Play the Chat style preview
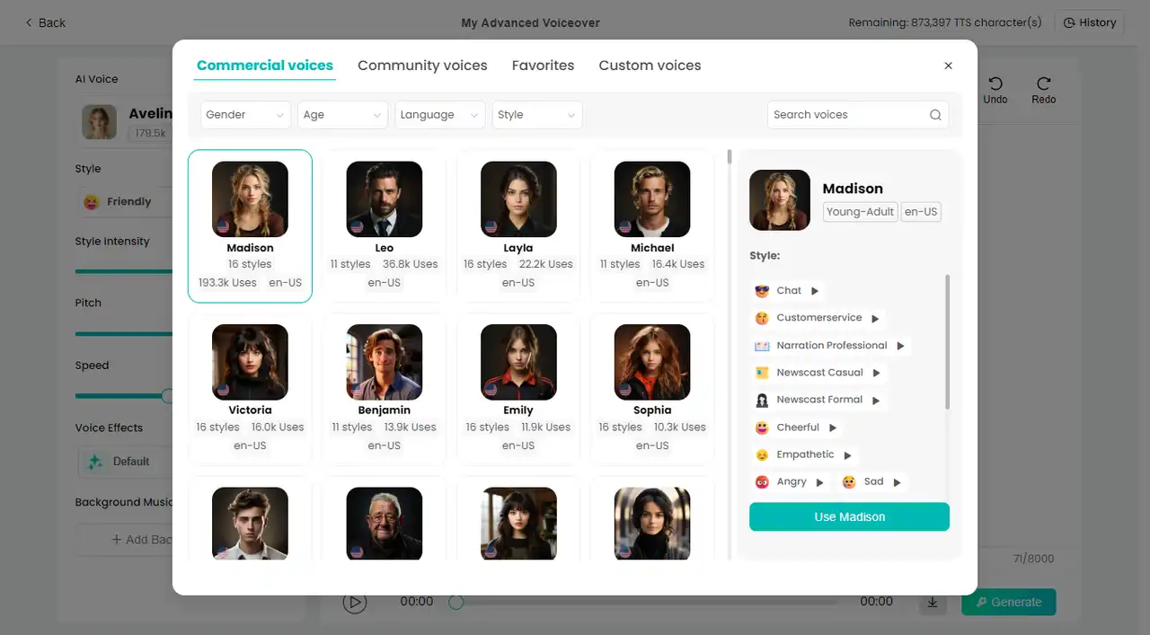1150x635 pixels. 815,291
